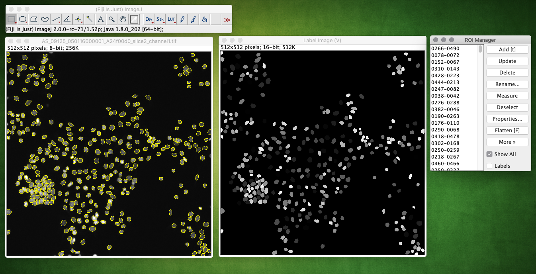Screen dimensions: 536x274
Task: Select ROI 0250-0259 in the list
Action: 454,150
